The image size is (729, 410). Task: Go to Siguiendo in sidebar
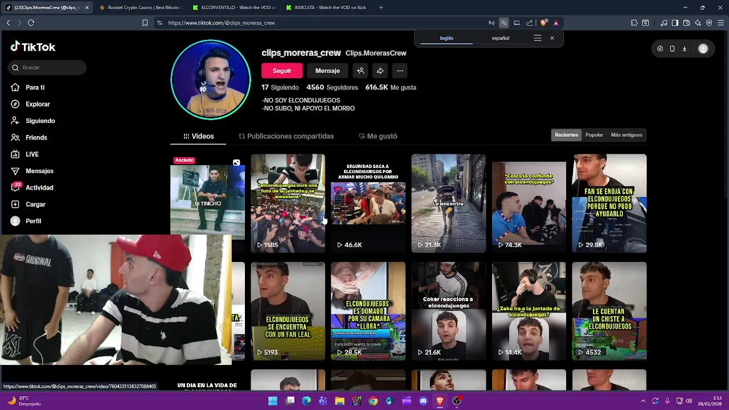[x=40, y=121]
